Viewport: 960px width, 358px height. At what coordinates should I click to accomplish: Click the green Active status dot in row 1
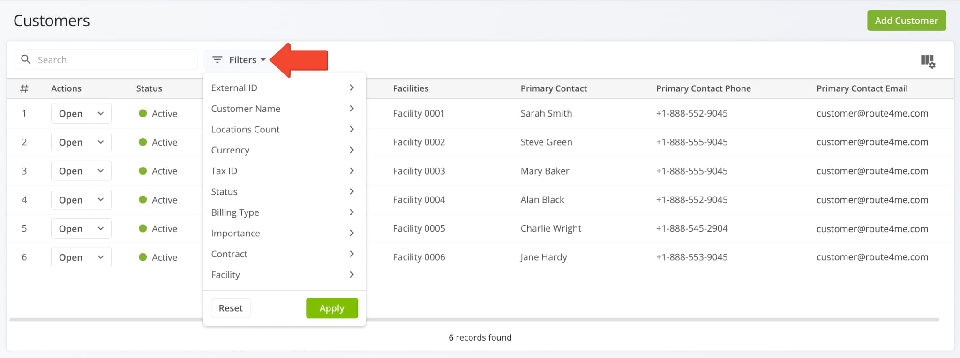[x=143, y=113]
